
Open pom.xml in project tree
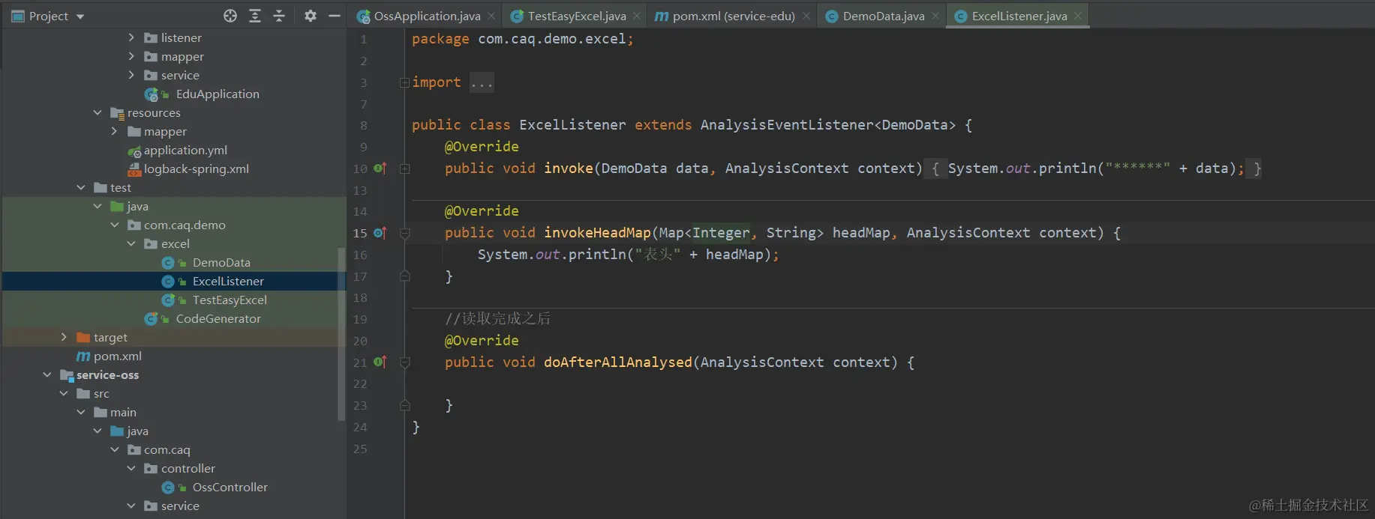118,356
